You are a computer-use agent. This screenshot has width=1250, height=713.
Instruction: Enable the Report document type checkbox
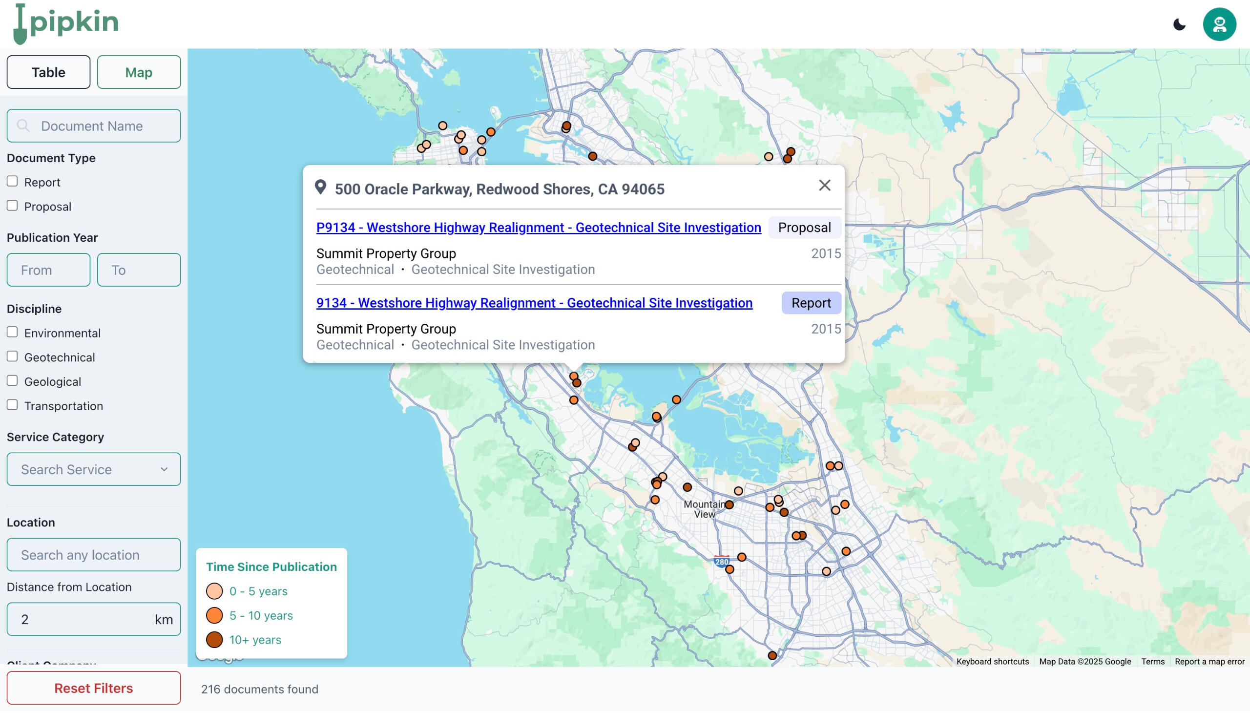(x=12, y=181)
